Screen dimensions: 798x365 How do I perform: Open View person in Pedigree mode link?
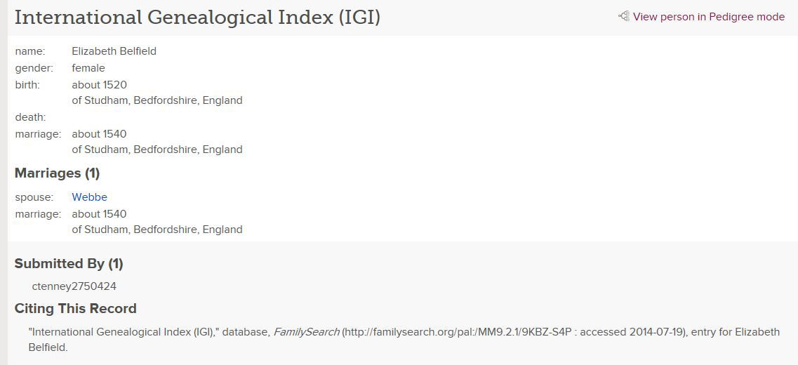click(708, 17)
